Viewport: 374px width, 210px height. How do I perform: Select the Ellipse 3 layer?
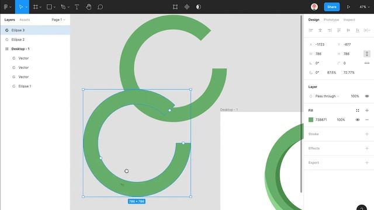(35, 30)
